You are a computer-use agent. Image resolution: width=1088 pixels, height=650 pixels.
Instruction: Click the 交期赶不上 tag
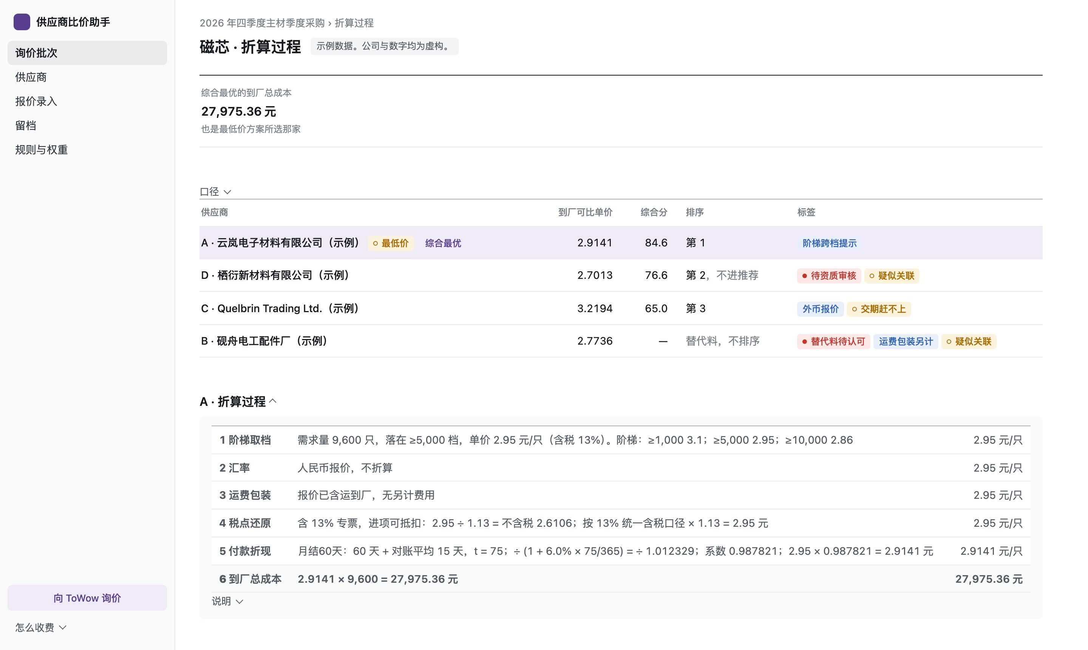click(x=879, y=309)
